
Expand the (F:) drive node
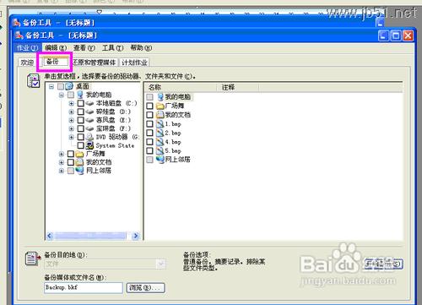pos(72,128)
